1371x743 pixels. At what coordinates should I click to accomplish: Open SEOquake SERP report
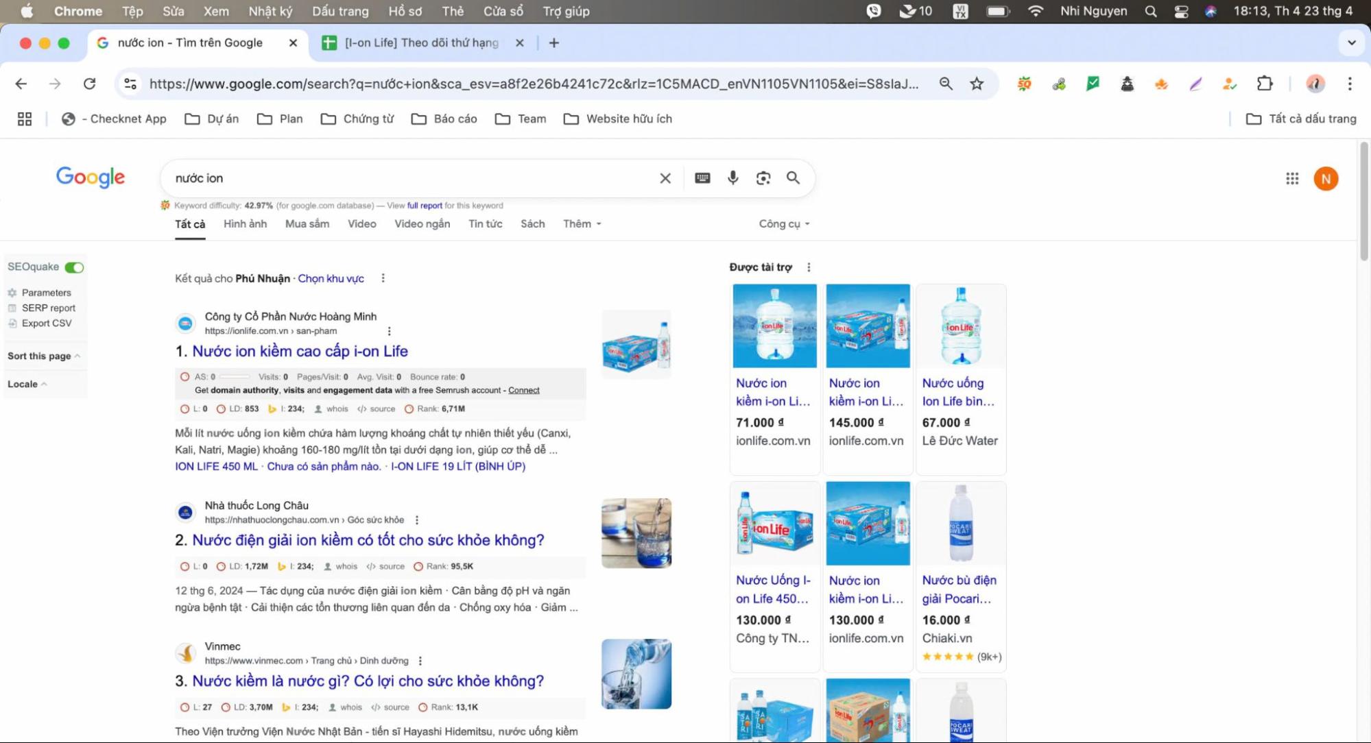(48, 308)
